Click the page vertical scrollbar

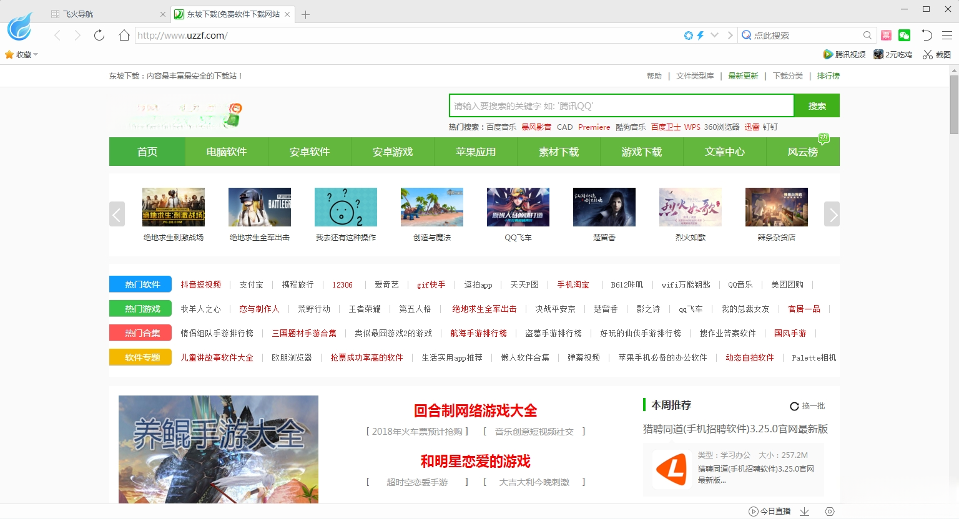click(x=954, y=105)
